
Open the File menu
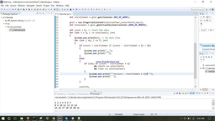[x=2, y=6]
